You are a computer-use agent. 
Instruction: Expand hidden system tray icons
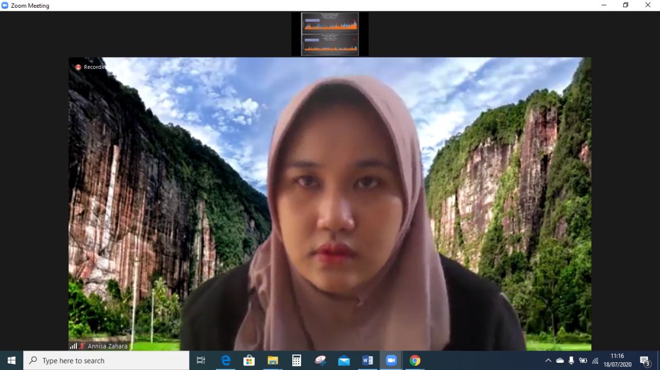548,361
